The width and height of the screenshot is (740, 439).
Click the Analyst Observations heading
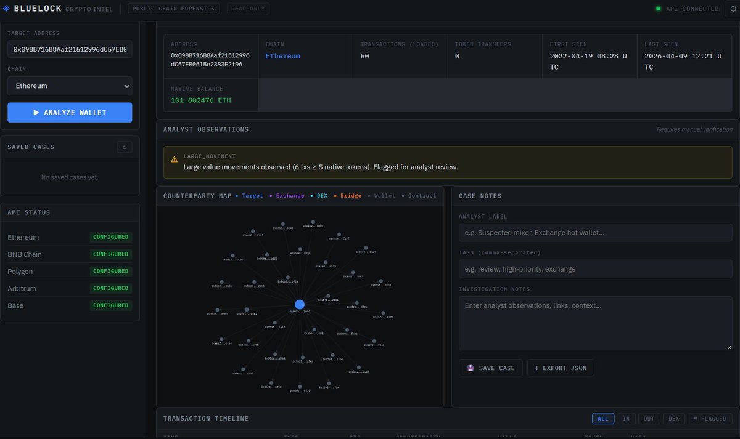click(206, 129)
